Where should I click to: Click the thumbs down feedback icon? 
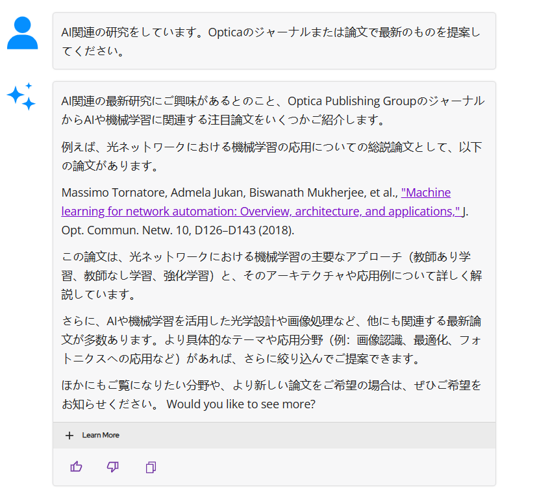(x=113, y=467)
